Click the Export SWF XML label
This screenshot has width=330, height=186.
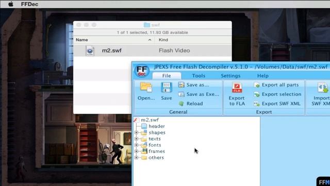point(281,103)
